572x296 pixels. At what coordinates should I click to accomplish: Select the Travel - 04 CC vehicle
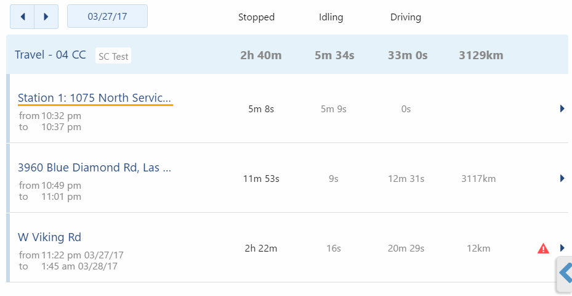pyautogui.click(x=50, y=55)
